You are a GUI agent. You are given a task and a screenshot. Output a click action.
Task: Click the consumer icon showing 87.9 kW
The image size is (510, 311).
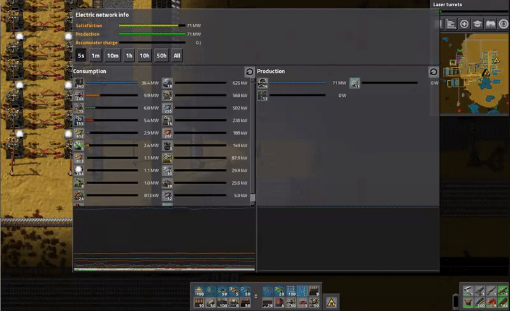point(167,158)
